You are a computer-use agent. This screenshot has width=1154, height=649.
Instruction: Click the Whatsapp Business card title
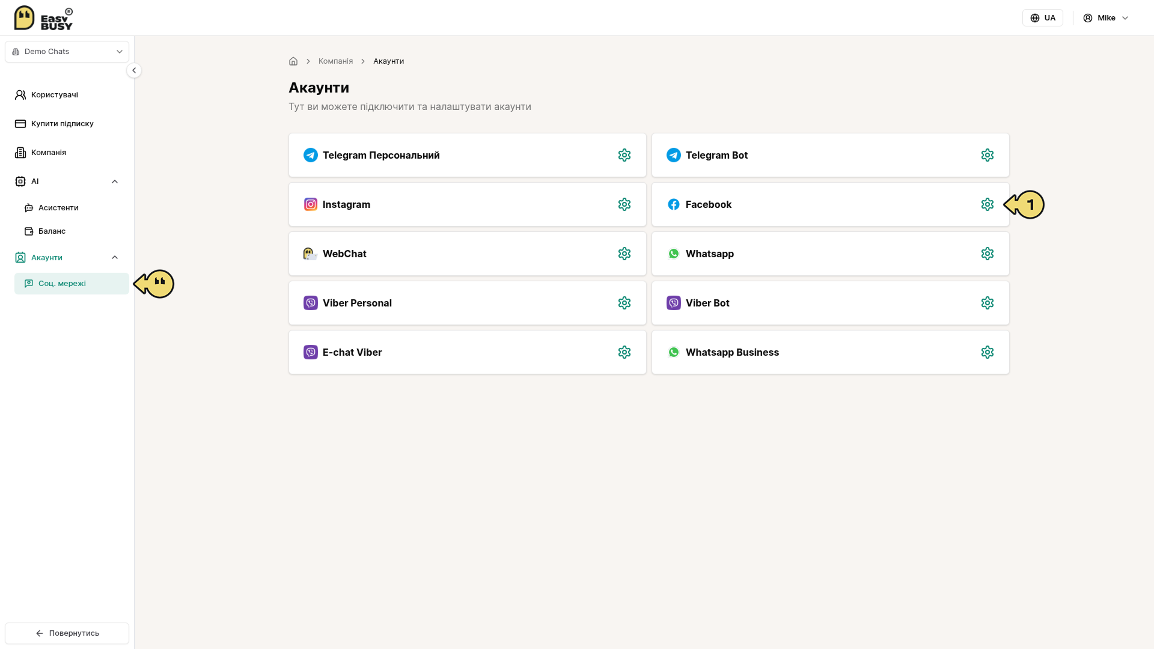(732, 352)
